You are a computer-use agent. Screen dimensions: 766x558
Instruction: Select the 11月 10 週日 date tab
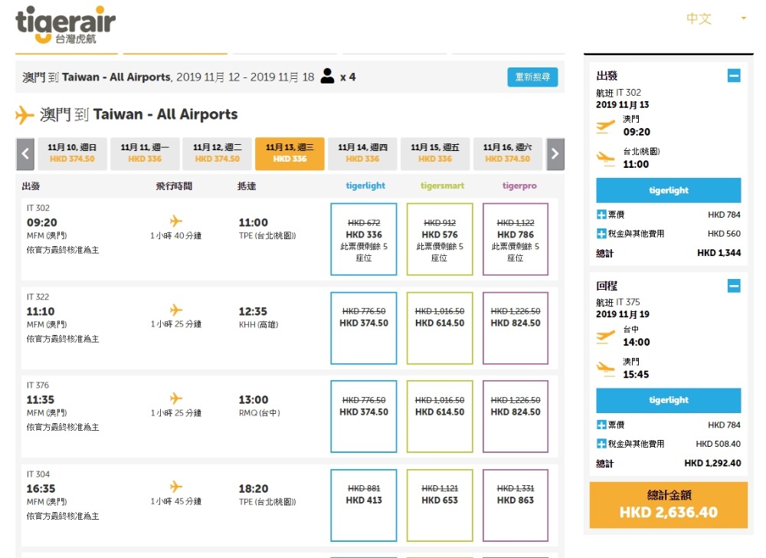click(x=72, y=153)
